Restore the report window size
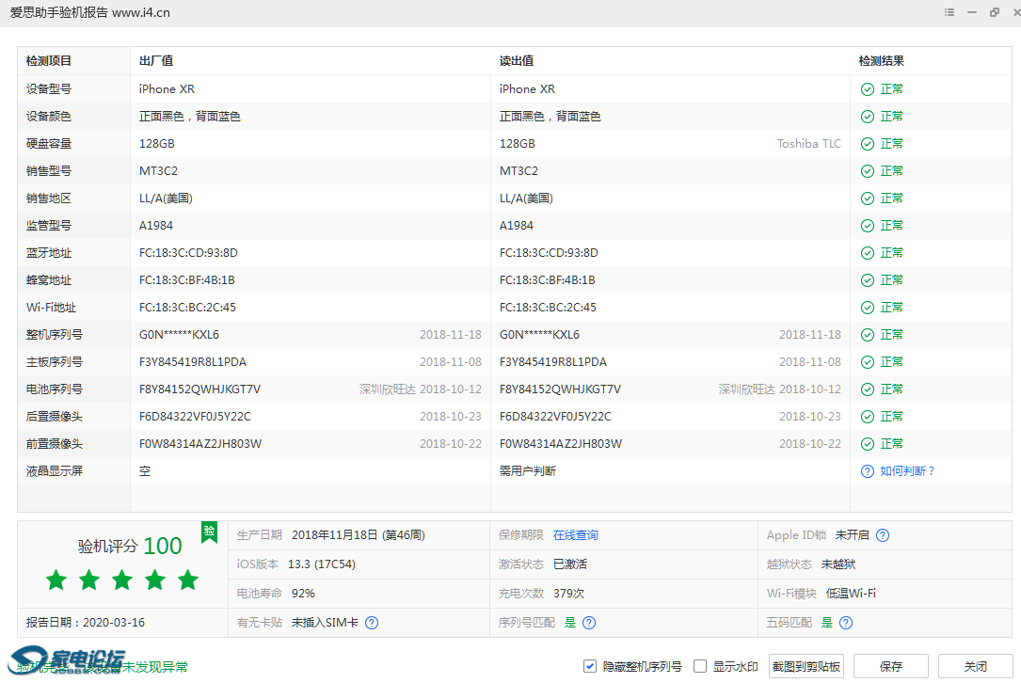 coord(995,12)
